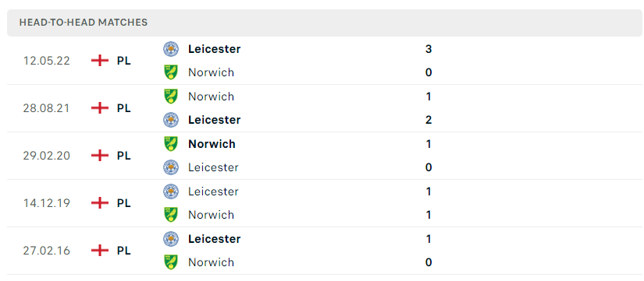The width and height of the screenshot is (644, 281).
Task: Click Leicester's score 2 in 28.08.21 match
Action: 429,120
